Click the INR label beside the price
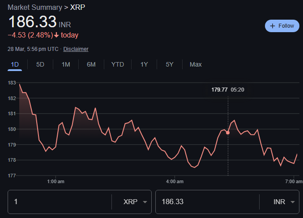Screen dimensions: 303x218 [x=65, y=25]
